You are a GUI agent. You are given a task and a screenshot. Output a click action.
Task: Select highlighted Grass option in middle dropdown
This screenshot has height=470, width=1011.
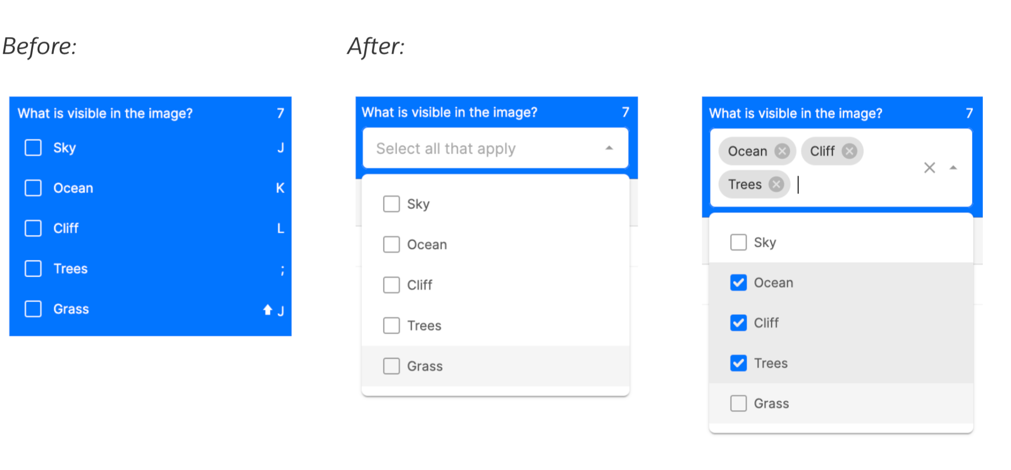pyautogui.click(x=495, y=366)
